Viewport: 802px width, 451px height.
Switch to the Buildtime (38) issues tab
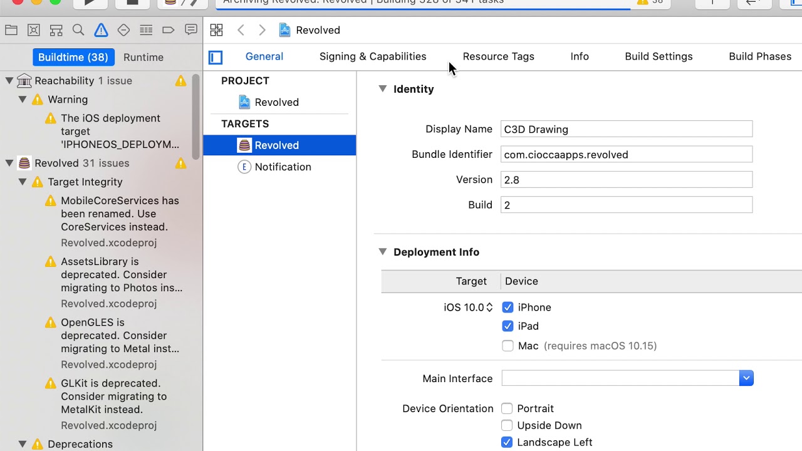pos(73,57)
